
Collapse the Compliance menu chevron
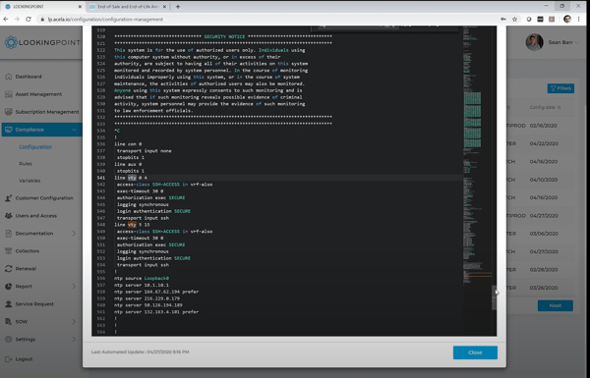click(74, 130)
